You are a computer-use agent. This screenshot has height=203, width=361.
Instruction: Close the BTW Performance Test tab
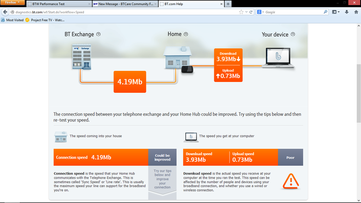click(x=89, y=4)
